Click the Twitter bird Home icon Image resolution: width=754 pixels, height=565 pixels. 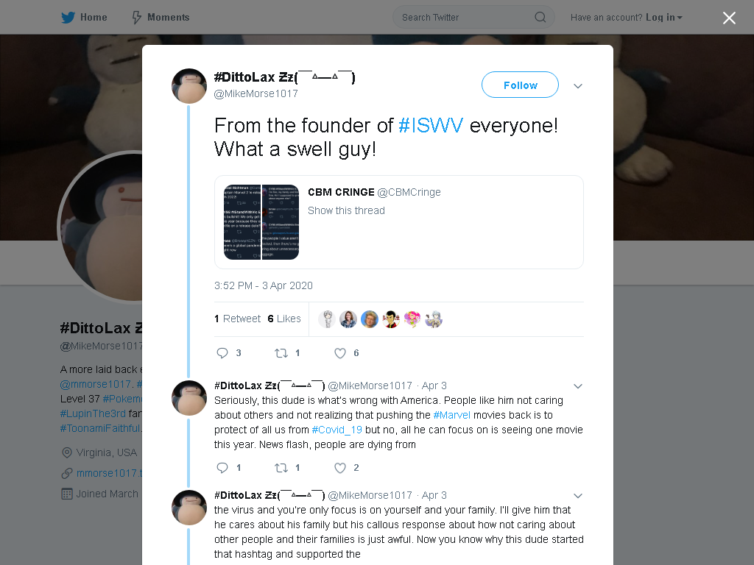click(x=68, y=18)
